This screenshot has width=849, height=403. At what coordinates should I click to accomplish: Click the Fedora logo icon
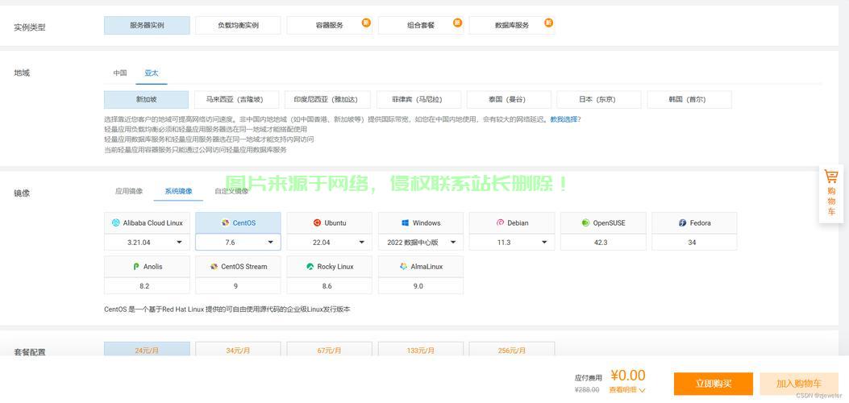[x=682, y=223]
